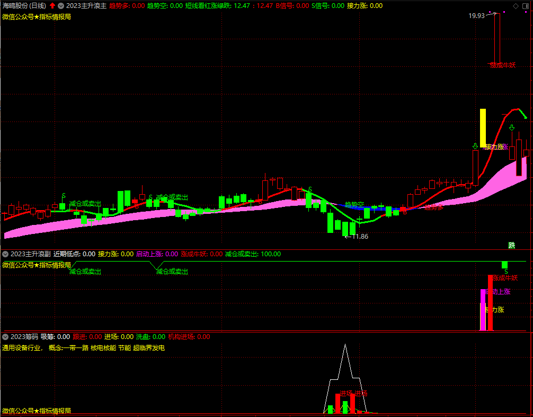Click the 2023筹码 panel title
533x417 pixels.
pos(24,337)
